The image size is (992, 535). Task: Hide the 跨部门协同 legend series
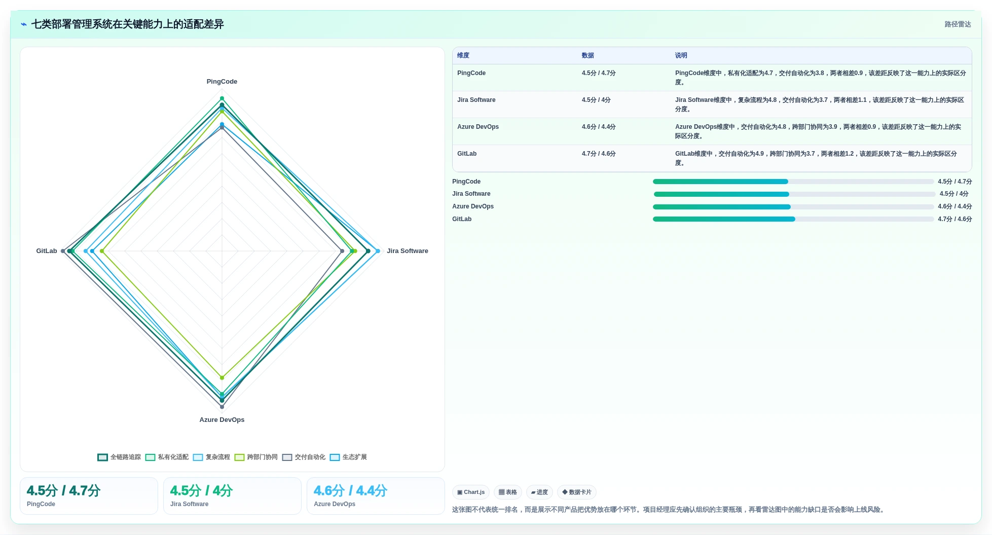(x=256, y=457)
